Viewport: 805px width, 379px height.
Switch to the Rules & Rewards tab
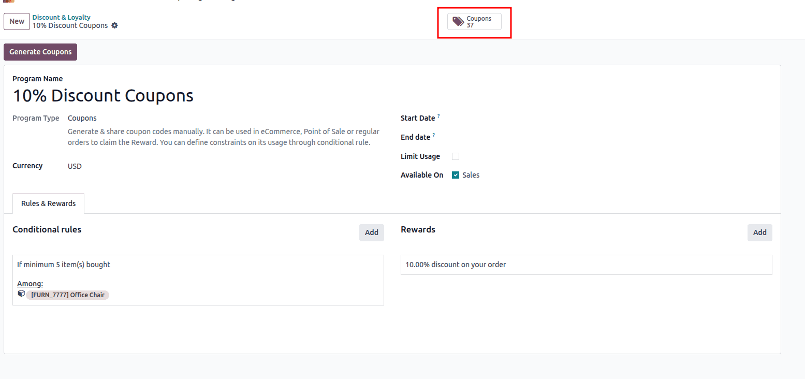point(48,203)
